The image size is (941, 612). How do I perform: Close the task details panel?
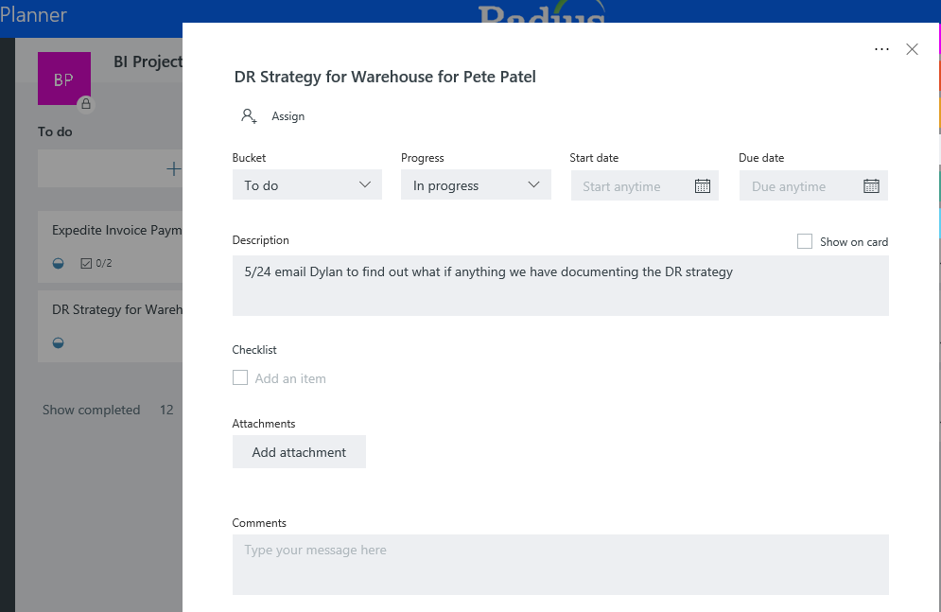click(x=913, y=49)
